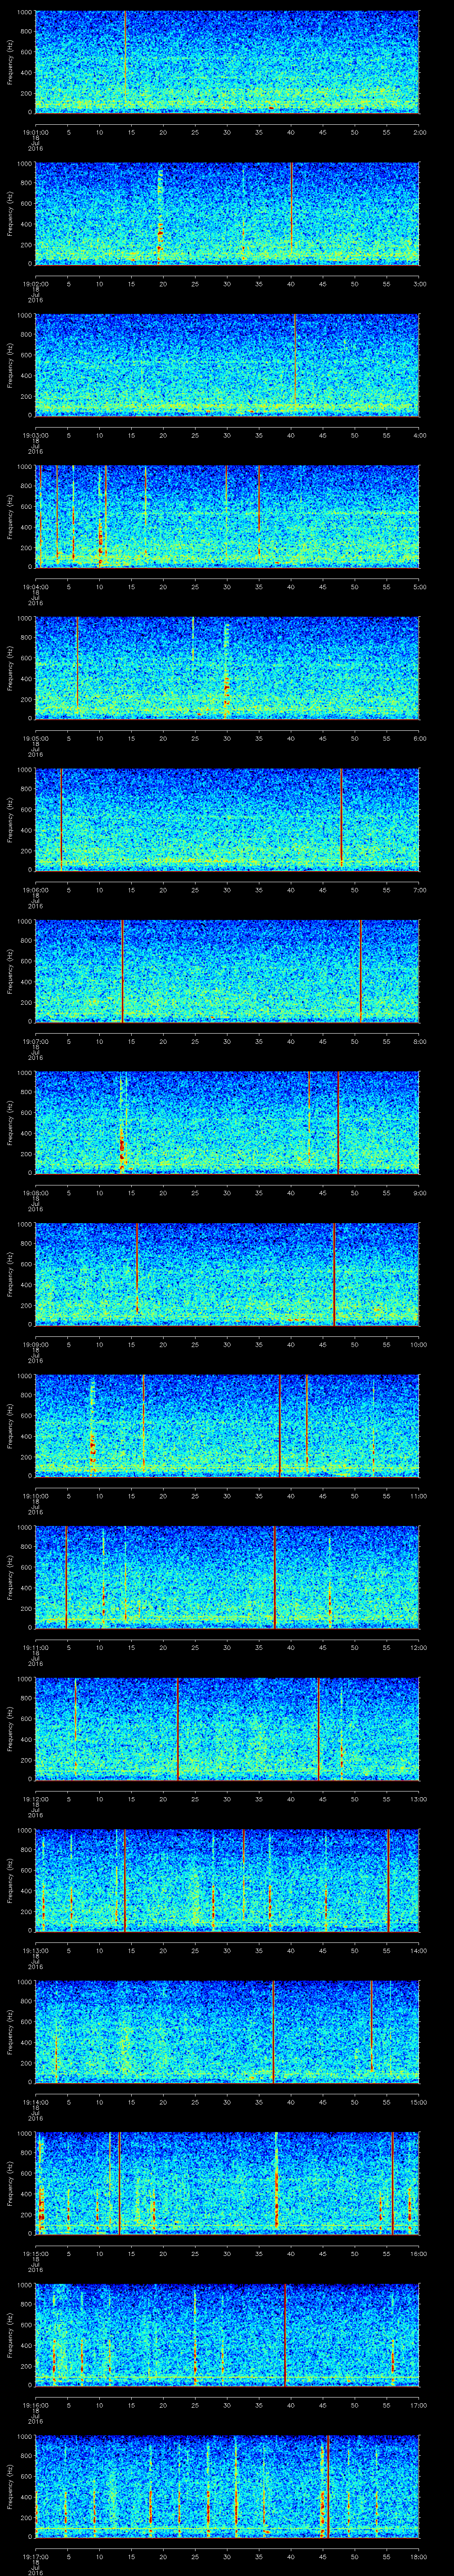Select the 19:04:00 time axis label
The height and width of the screenshot is (2576, 454).
coord(35,586)
